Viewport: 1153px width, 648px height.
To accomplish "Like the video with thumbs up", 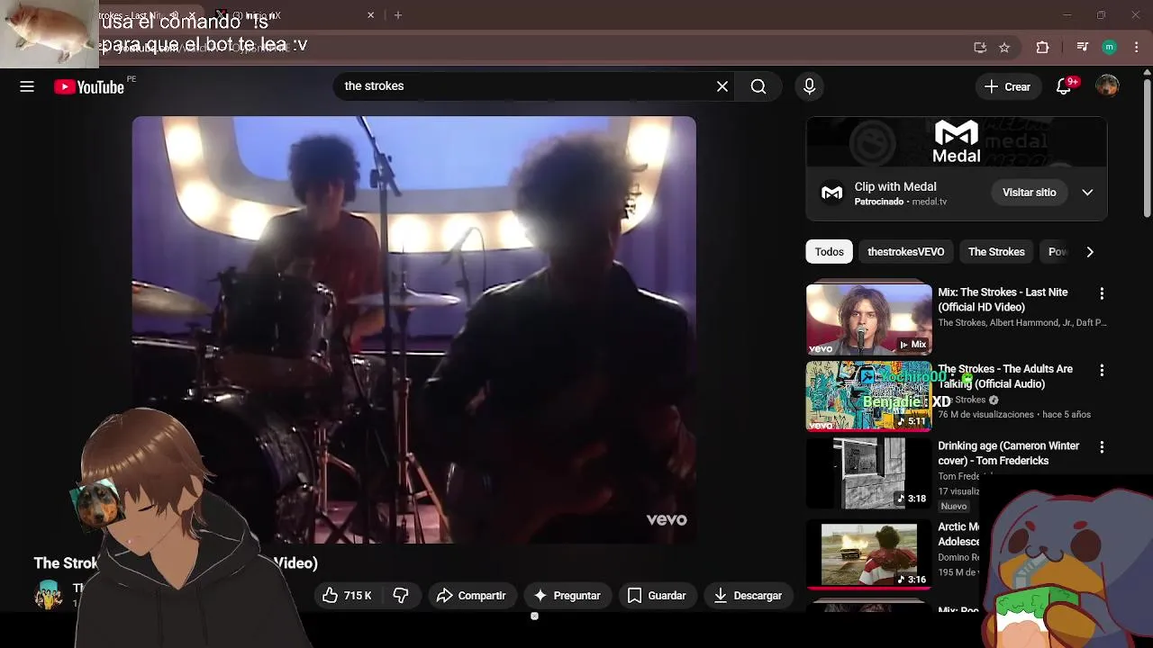I will click(347, 596).
